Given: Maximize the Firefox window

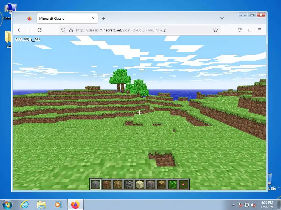Looking at the screenshot, I should point(252,15).
